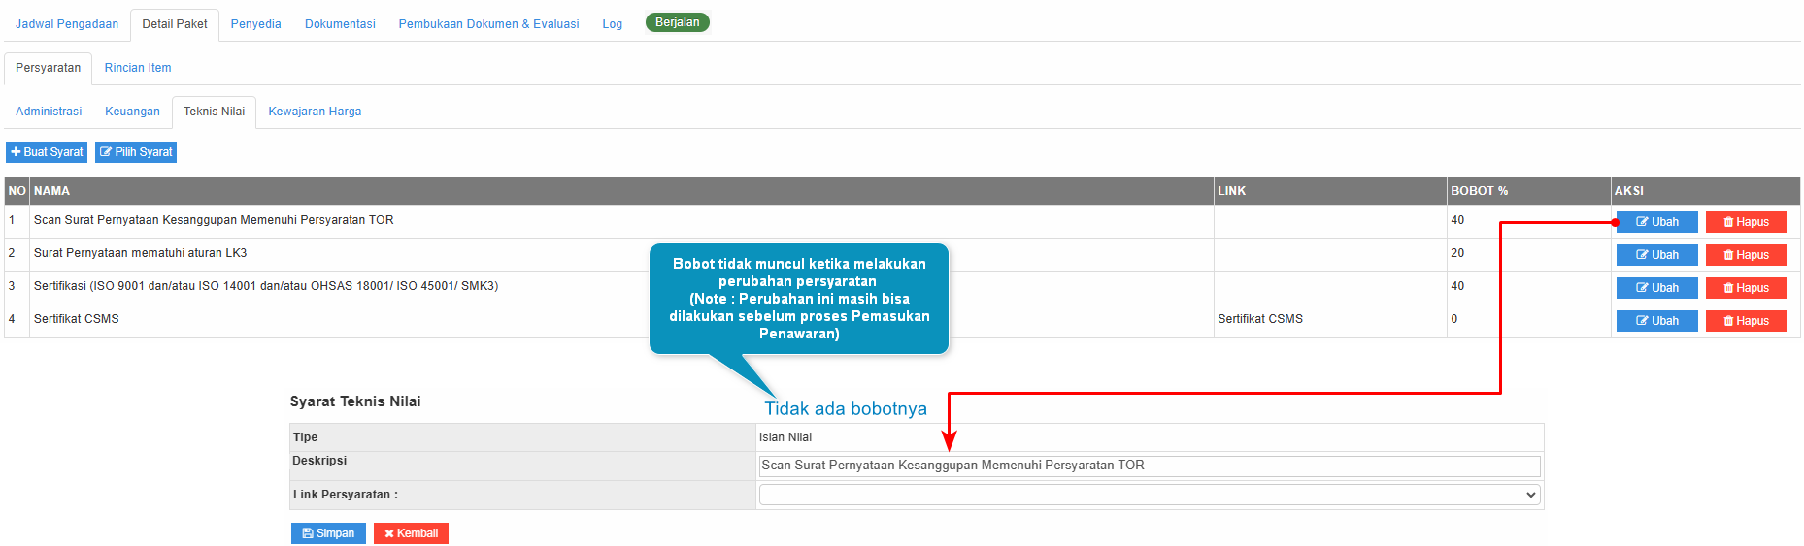
Task: Edit the Surat Pernyataan mematuhi LK3 row
Action: [1656, 255]
